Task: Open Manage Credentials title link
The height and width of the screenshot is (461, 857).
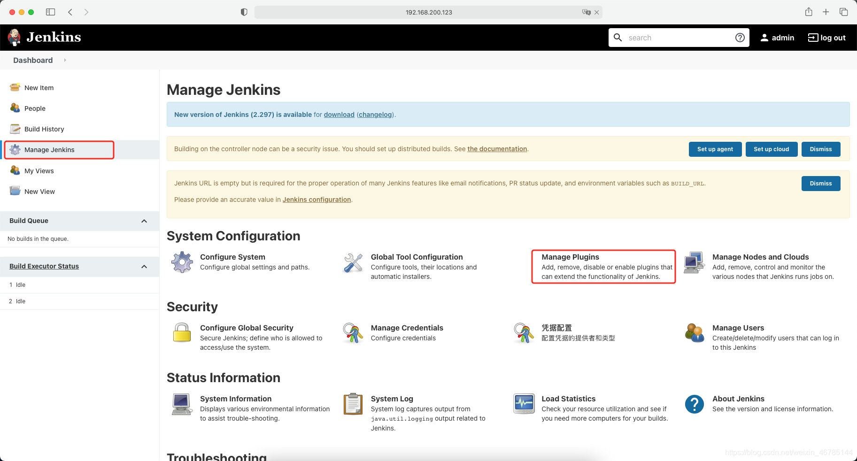Action: [407, 328]
